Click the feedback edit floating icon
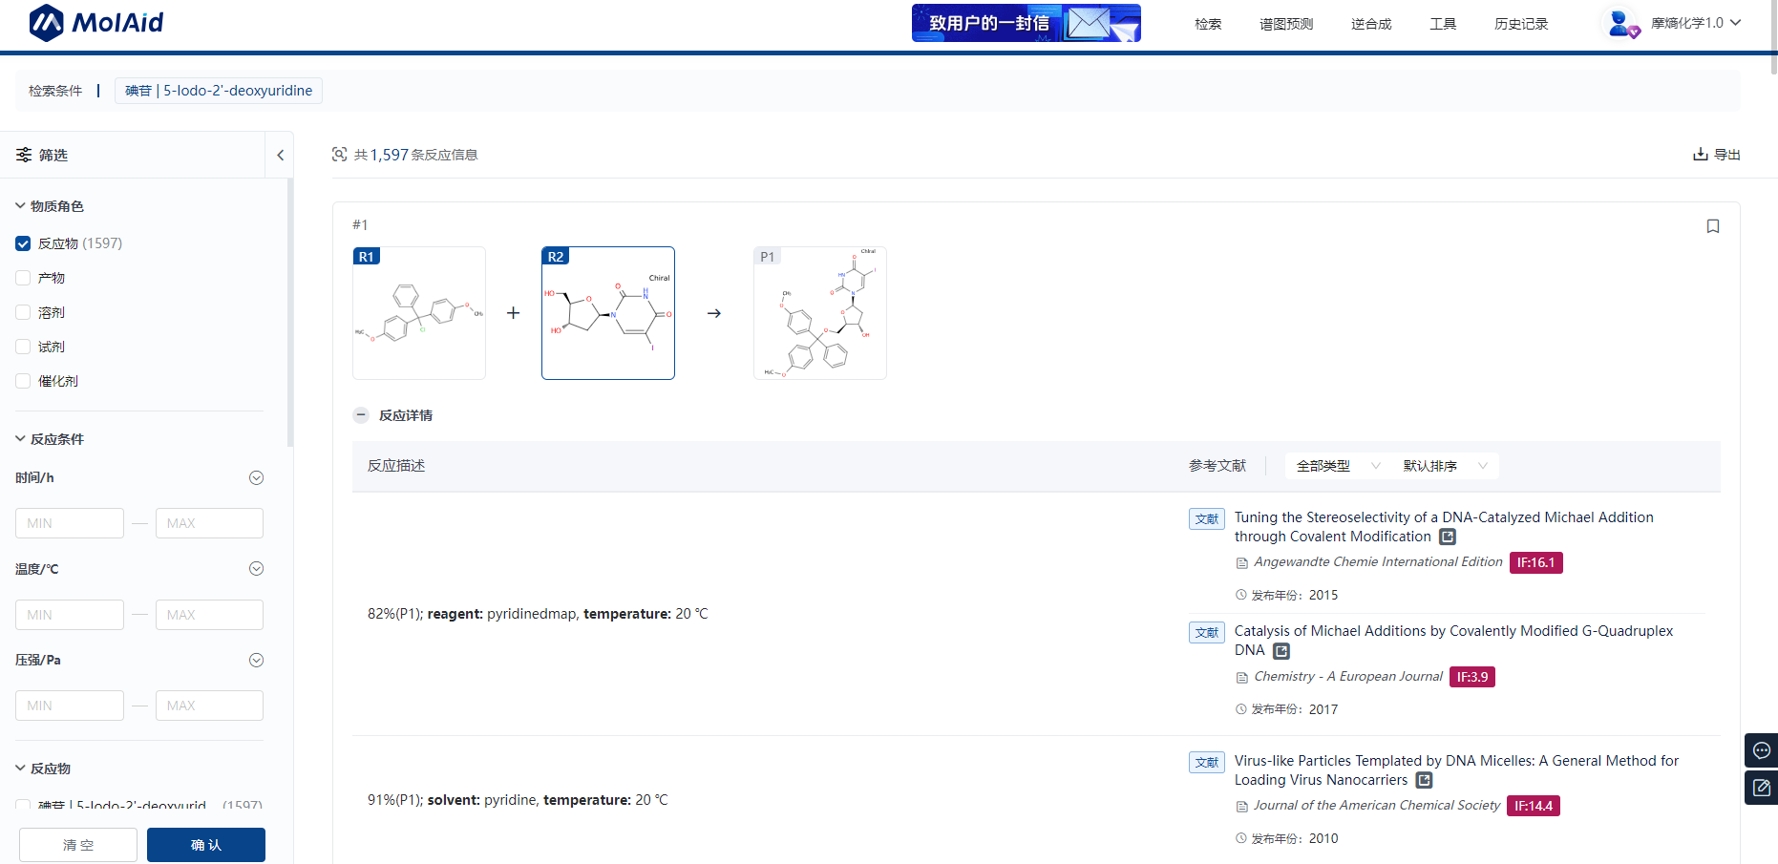1778x864 pixels. pos(1761,788)
